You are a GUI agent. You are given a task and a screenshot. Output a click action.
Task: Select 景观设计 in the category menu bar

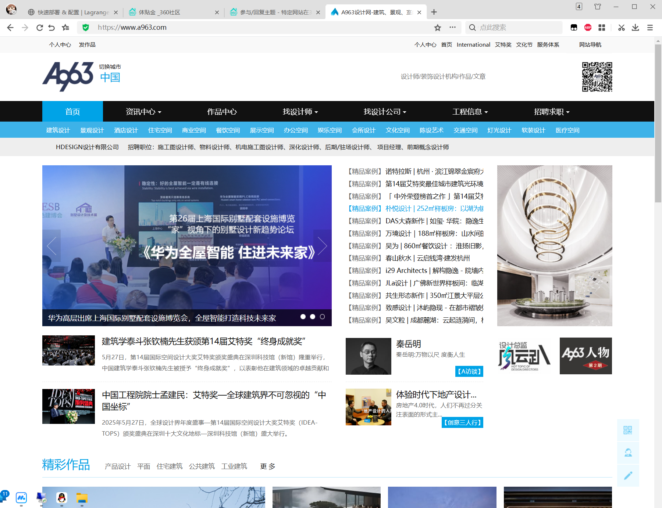(x=92, y=130)
